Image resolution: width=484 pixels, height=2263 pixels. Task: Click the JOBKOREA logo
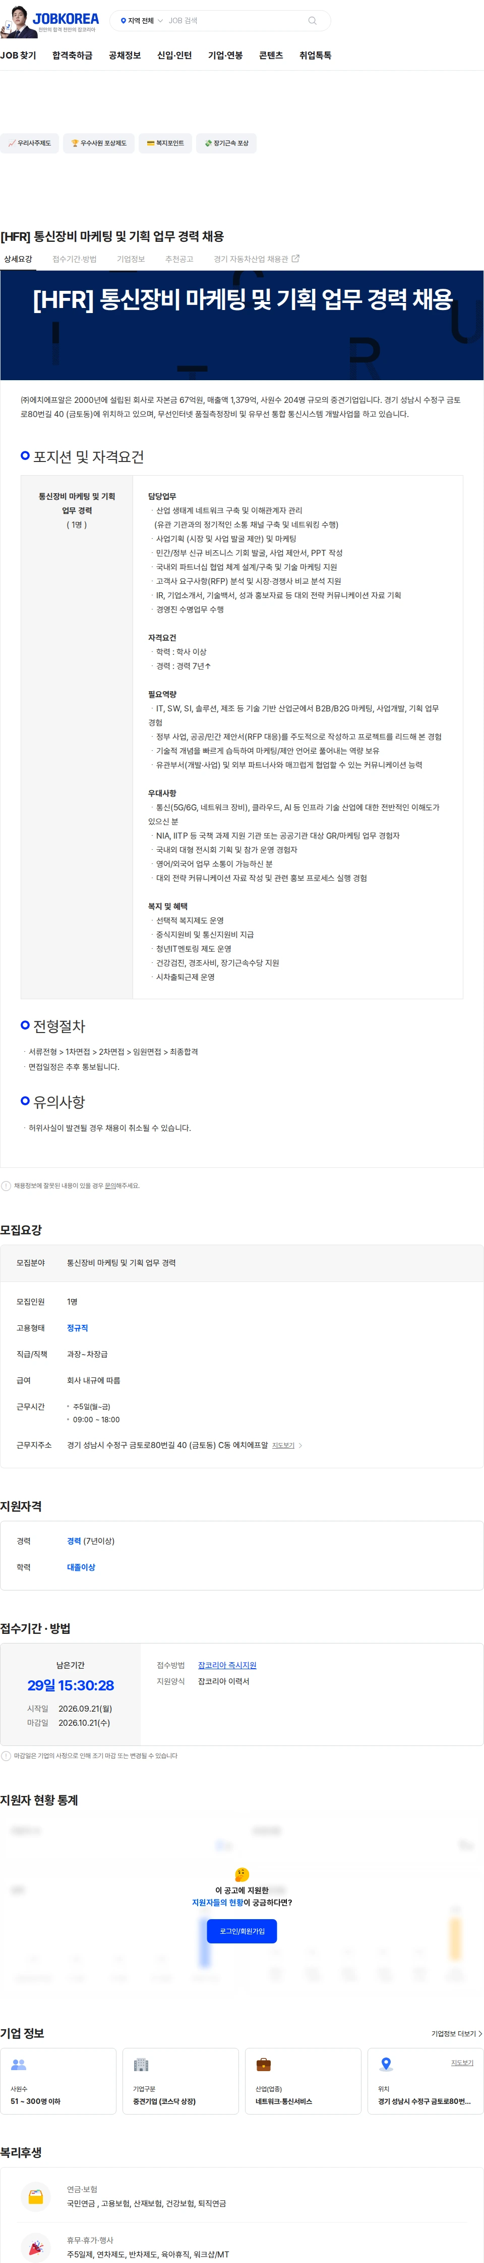click(x=66, y=19)
